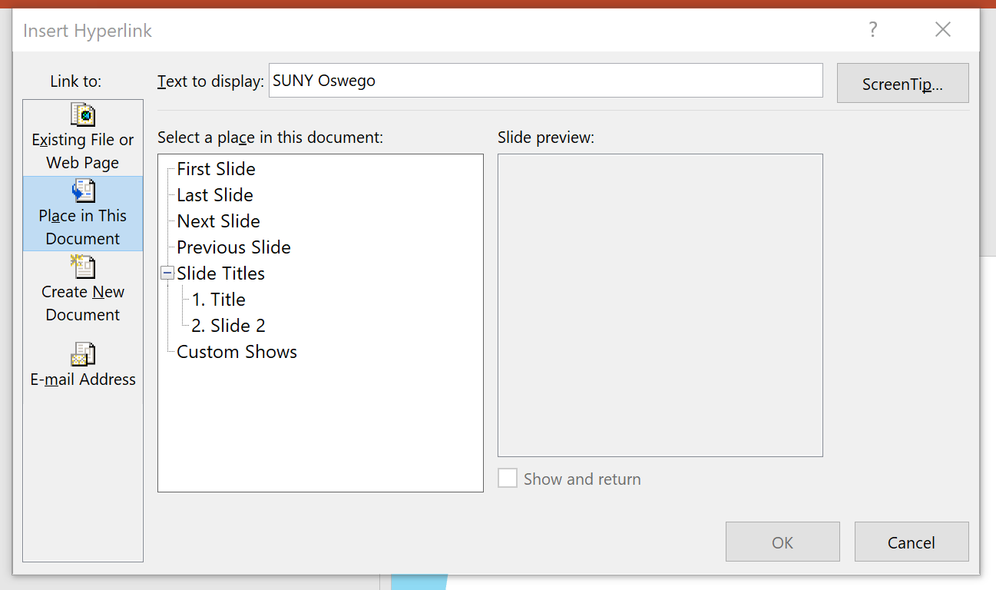Image resolution: width=996 pixels, height=590 pixels.
Task: Collapse the Slide Titles tree node
Action: (x=167, y=273)
